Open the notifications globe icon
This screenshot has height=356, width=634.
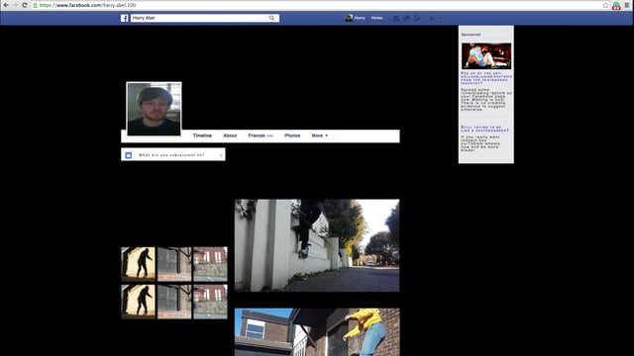[417, 18]
